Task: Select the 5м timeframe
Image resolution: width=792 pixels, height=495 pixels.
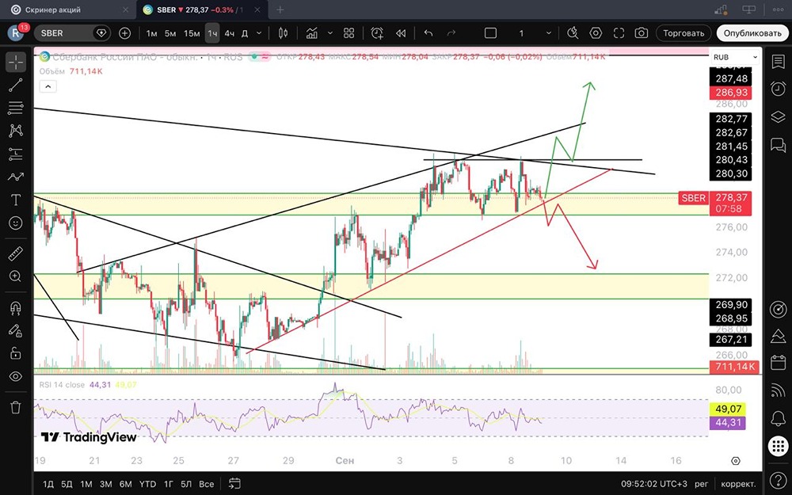Action: tap(171, 33)
